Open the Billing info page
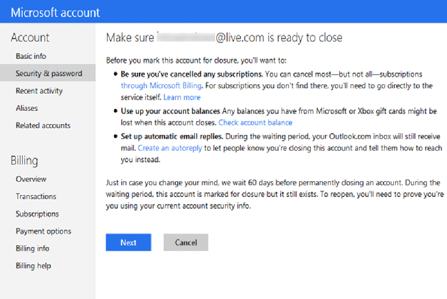The image size is (447, 299). point(32,248)
